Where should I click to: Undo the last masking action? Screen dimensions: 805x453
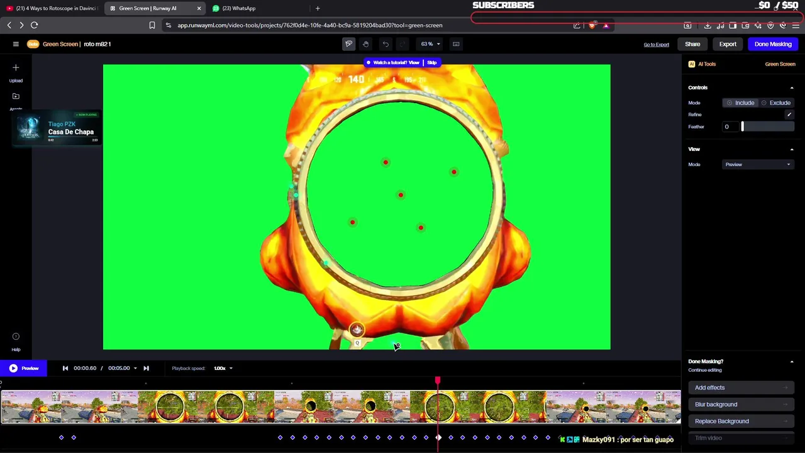(386, 44)
